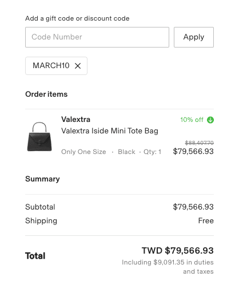Remove the MARCH10 discount code
235x300 pixels.
78,66
